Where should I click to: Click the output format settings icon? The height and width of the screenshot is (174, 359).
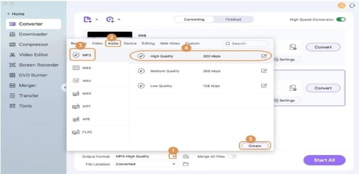click(x=186, y=157)
